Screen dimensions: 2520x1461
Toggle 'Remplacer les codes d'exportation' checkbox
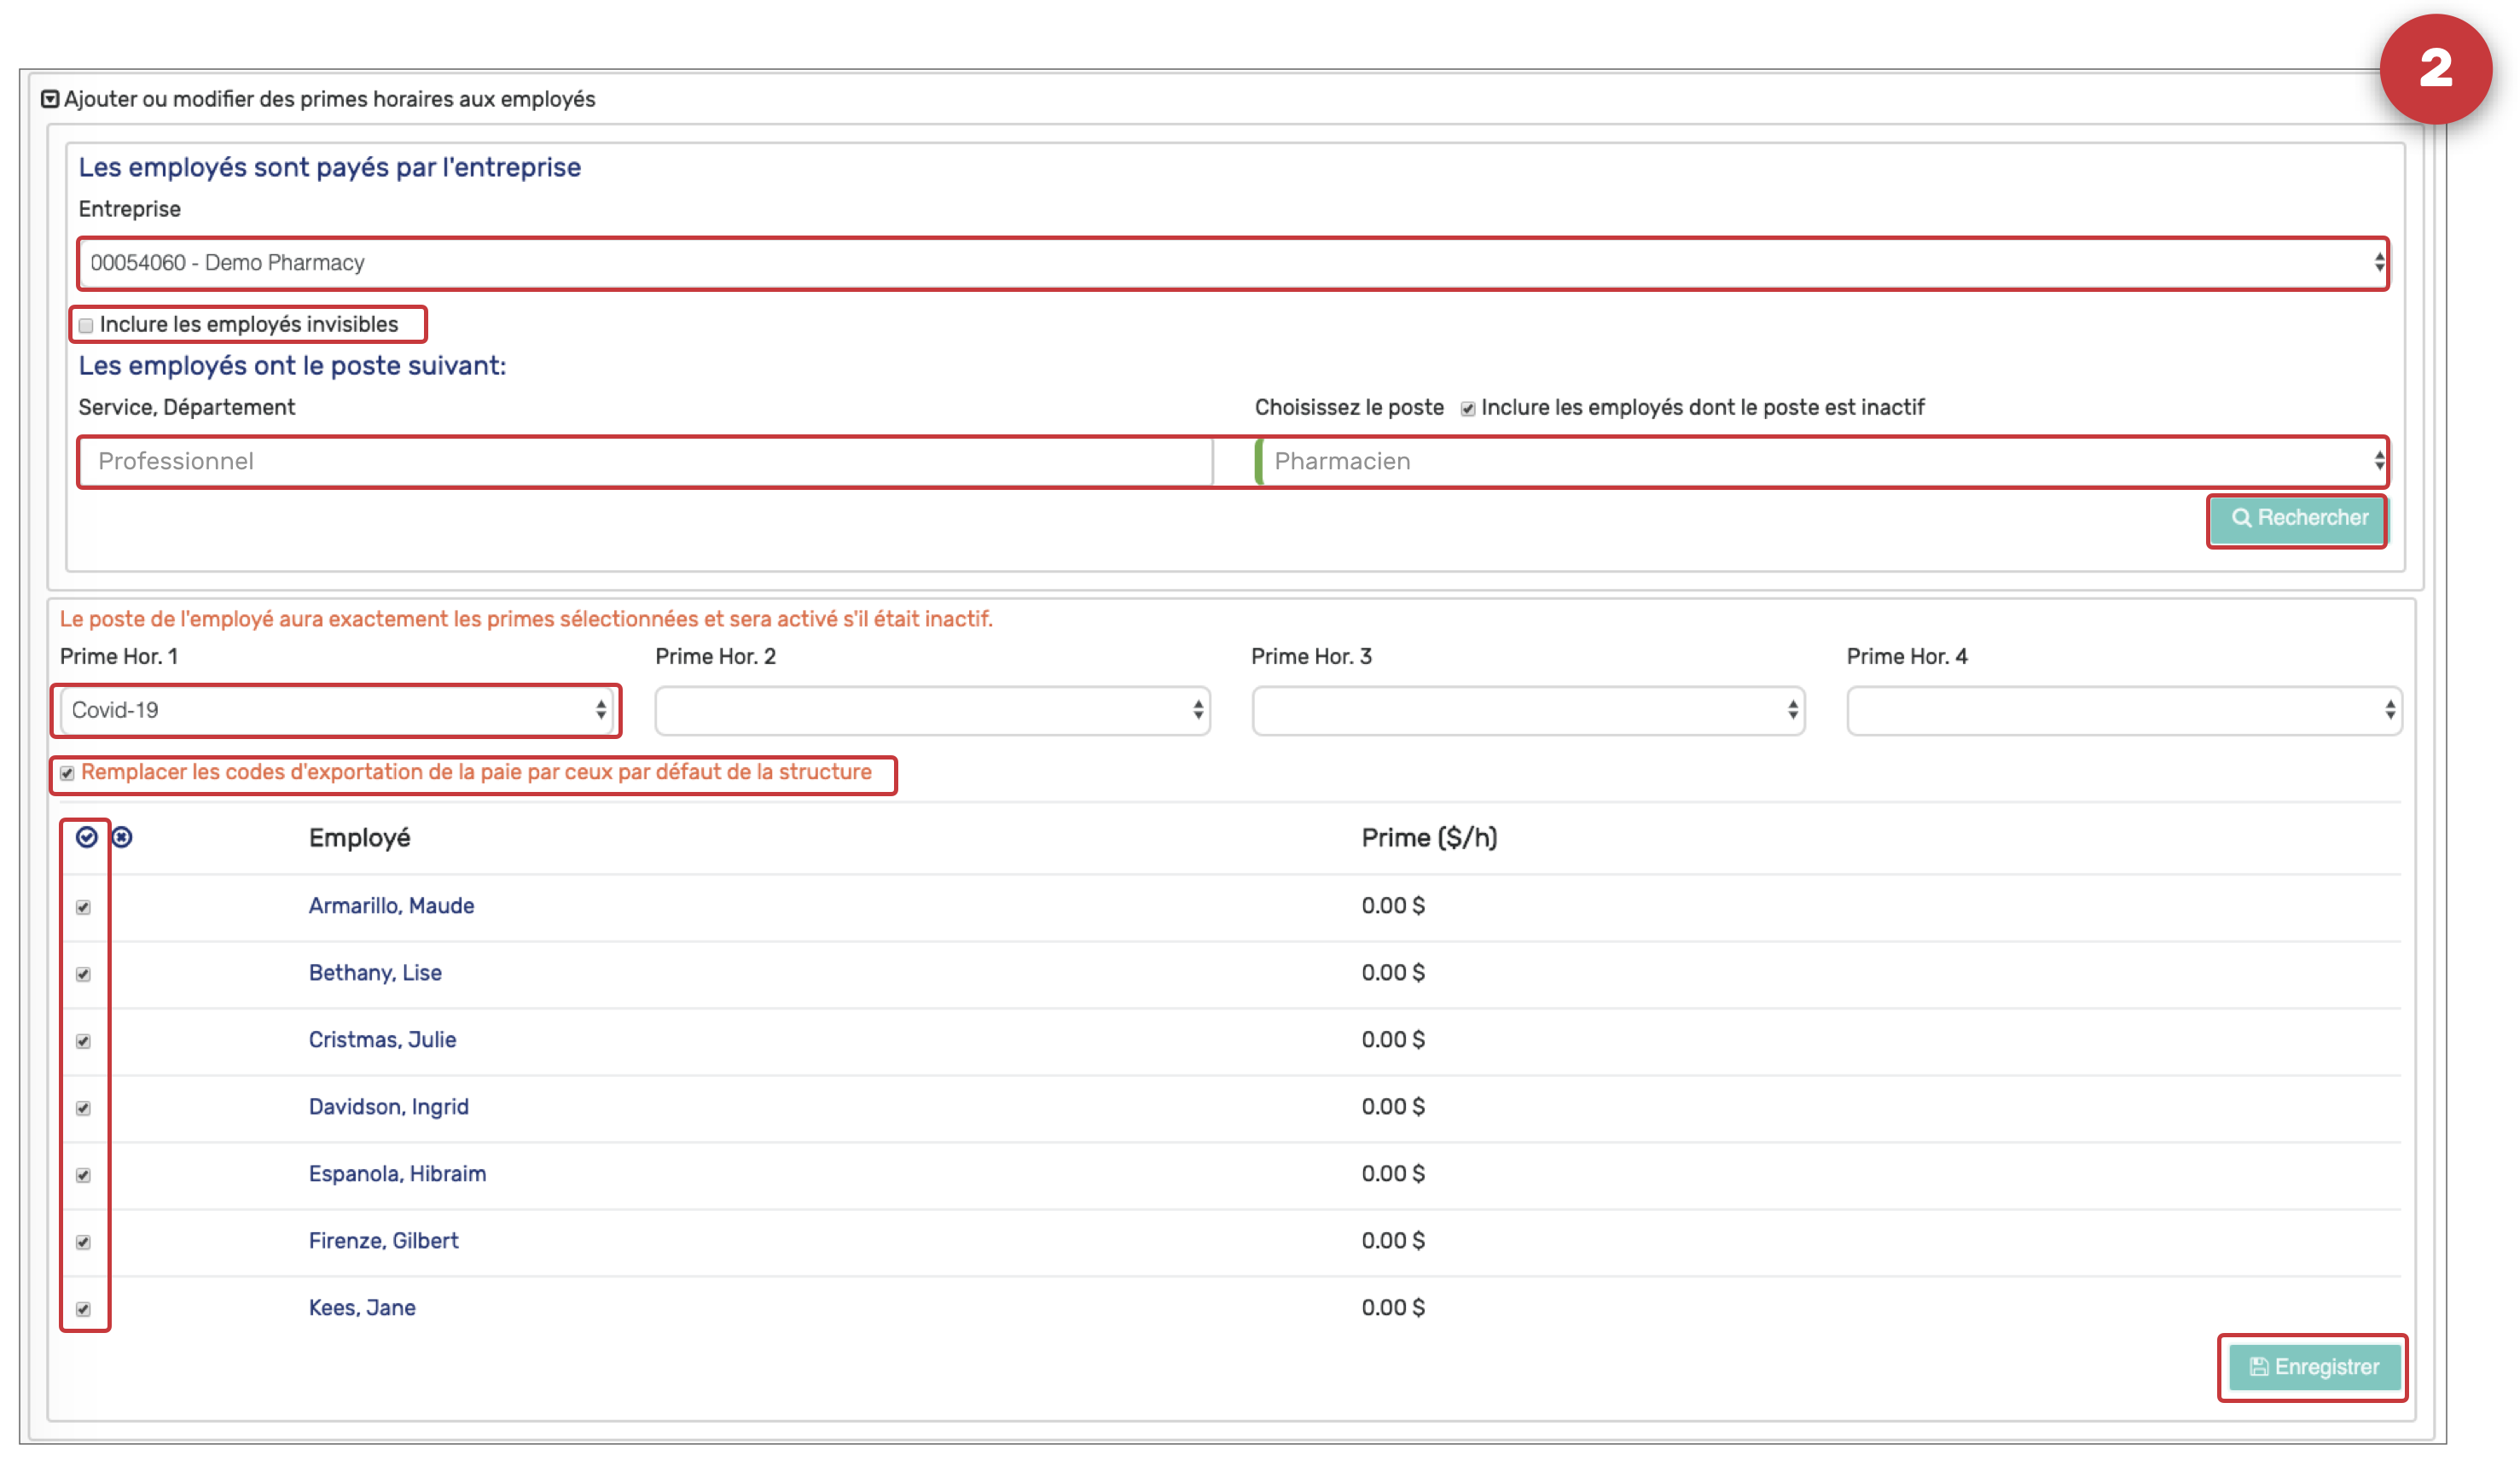pyautogui.click(x=67, y=772)
